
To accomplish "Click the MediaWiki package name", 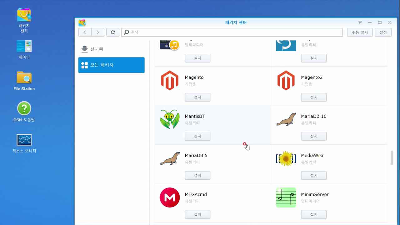I will click(312, 156).
